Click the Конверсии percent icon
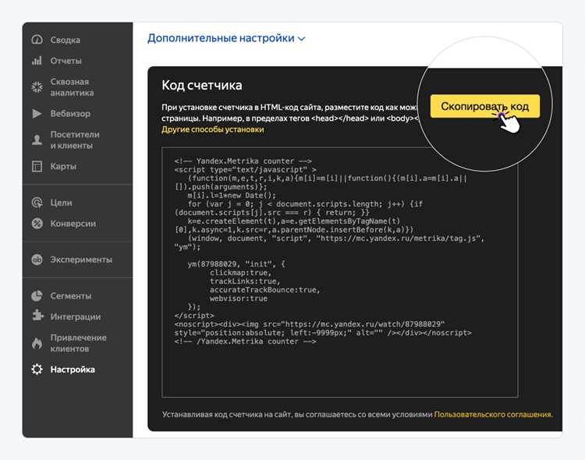 pos(37,224)
